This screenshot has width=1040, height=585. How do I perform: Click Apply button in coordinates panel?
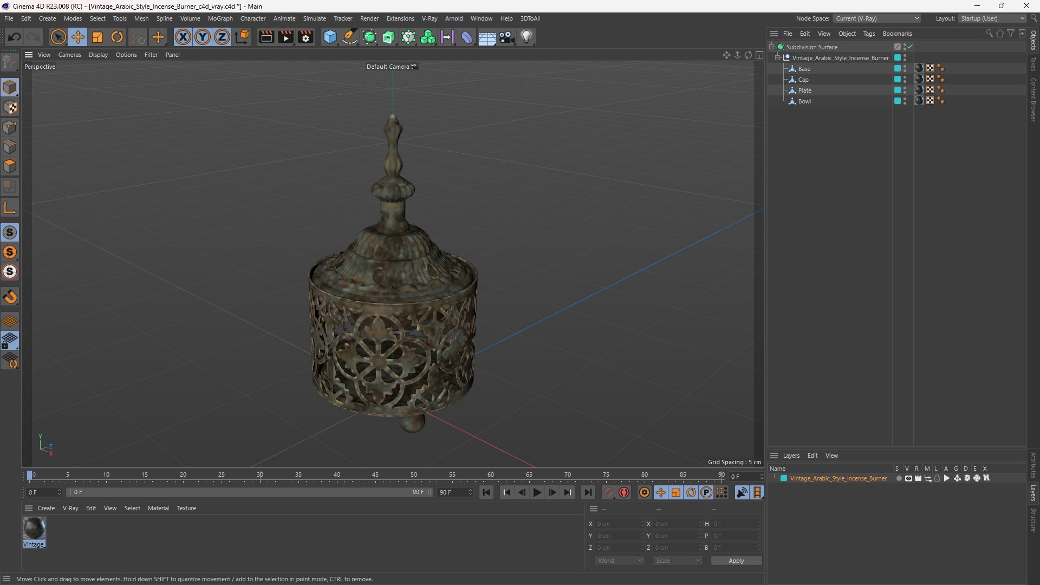[x=736, y=561]
